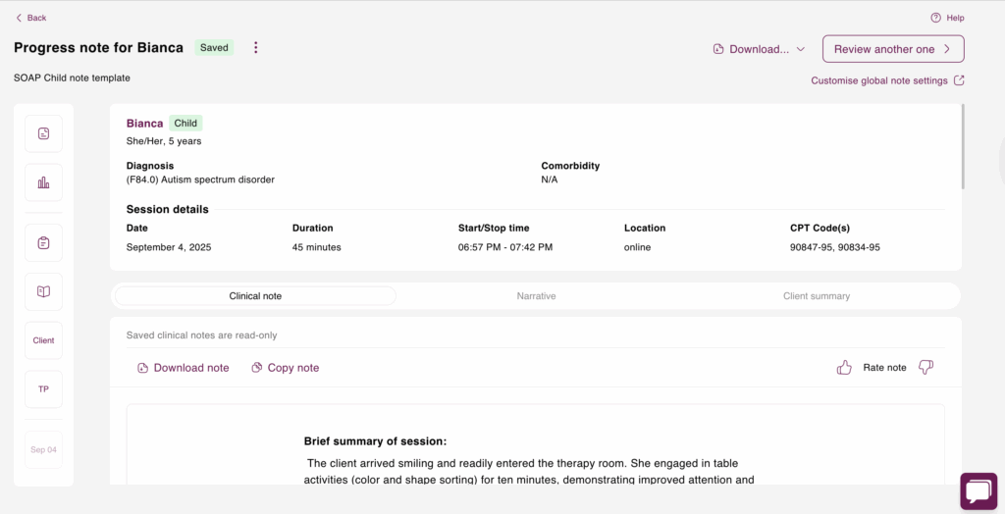Screen dimensions: 1005x514
Task: Switch to the Client summary tab
Action: pyautogui.click(x=817, y=296)
